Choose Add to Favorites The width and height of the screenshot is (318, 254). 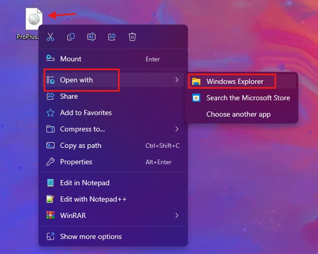113,113
